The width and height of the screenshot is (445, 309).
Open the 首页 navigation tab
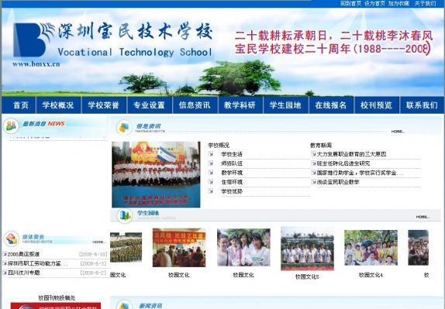(x=19, y=105)
